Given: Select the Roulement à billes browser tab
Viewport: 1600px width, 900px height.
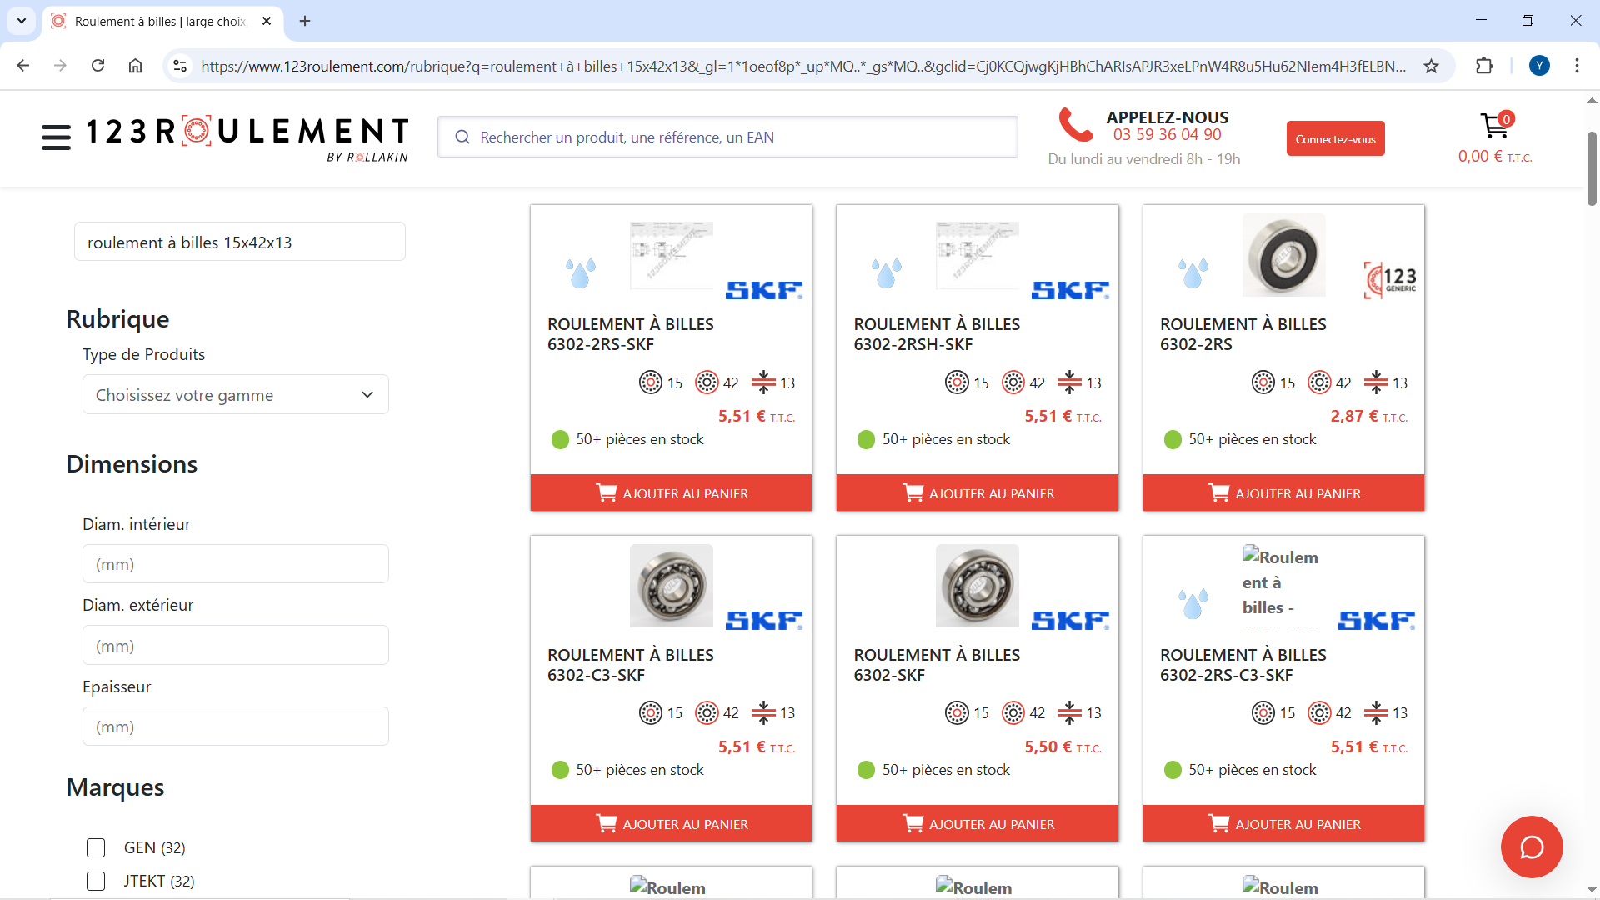Looking at the screenshot, I should tap(158, 21).
